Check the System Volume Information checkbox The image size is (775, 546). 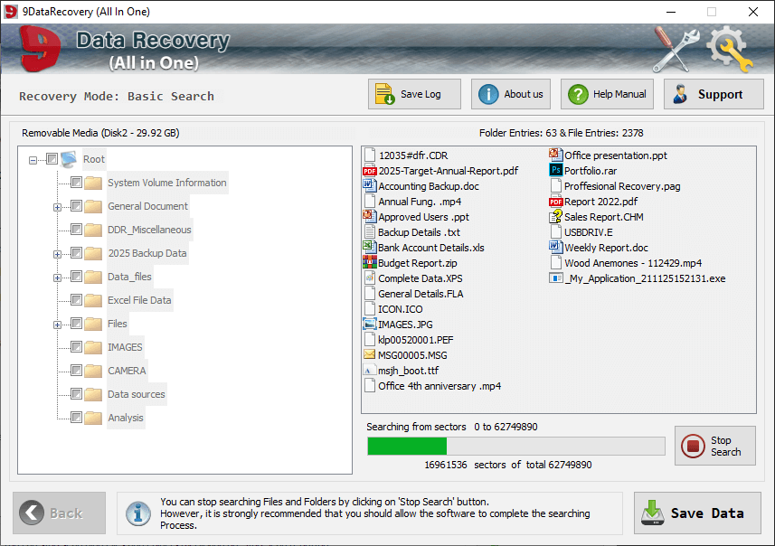coord(76,183)
